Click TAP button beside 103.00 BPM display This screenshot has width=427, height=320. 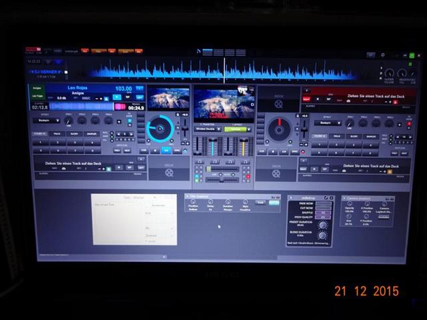(127, 97)
